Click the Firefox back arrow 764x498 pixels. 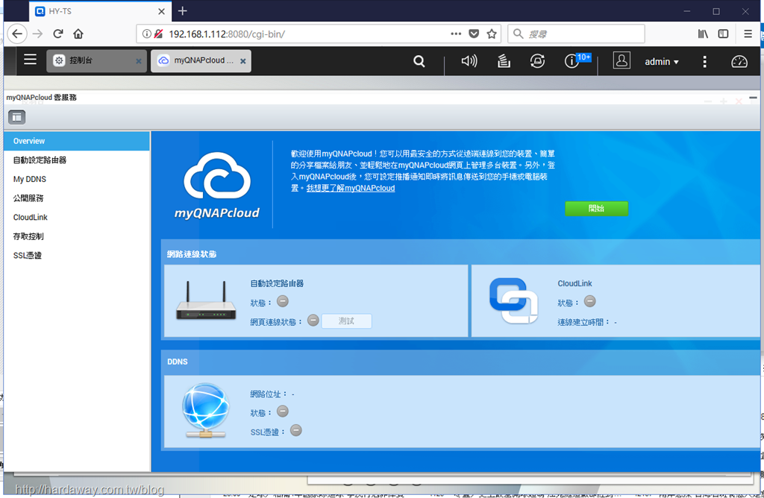coord(17,34)
